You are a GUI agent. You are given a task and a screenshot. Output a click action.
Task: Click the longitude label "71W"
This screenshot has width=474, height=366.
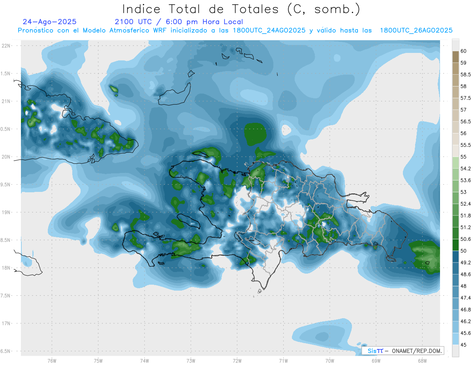pyautogui.click(x=283, y=361)
